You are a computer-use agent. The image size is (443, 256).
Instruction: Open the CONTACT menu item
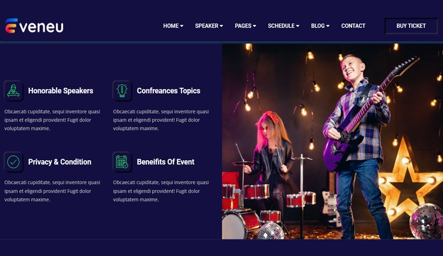coord(353,26)
